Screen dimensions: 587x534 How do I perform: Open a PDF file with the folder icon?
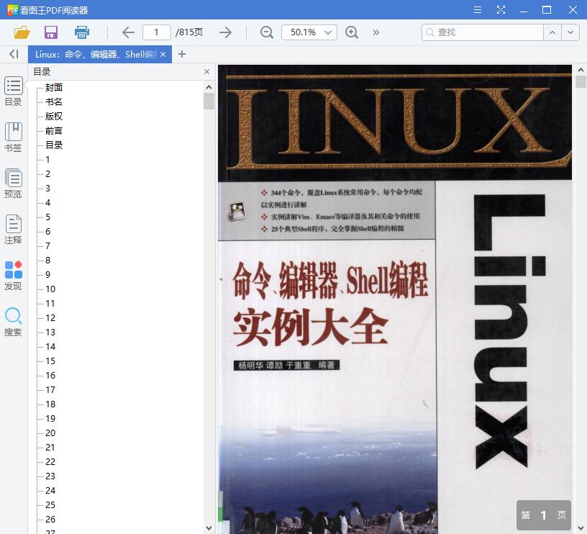click(22, 32)
